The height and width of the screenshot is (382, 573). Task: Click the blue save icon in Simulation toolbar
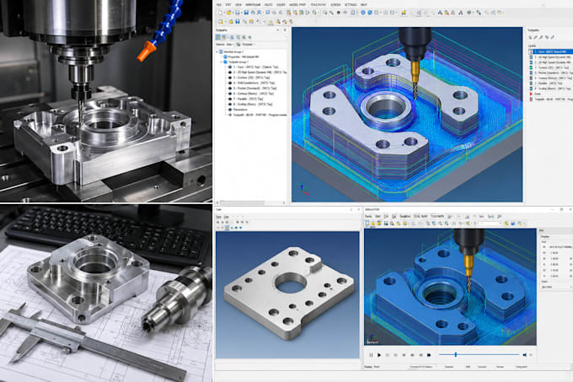tap(386, 223)
